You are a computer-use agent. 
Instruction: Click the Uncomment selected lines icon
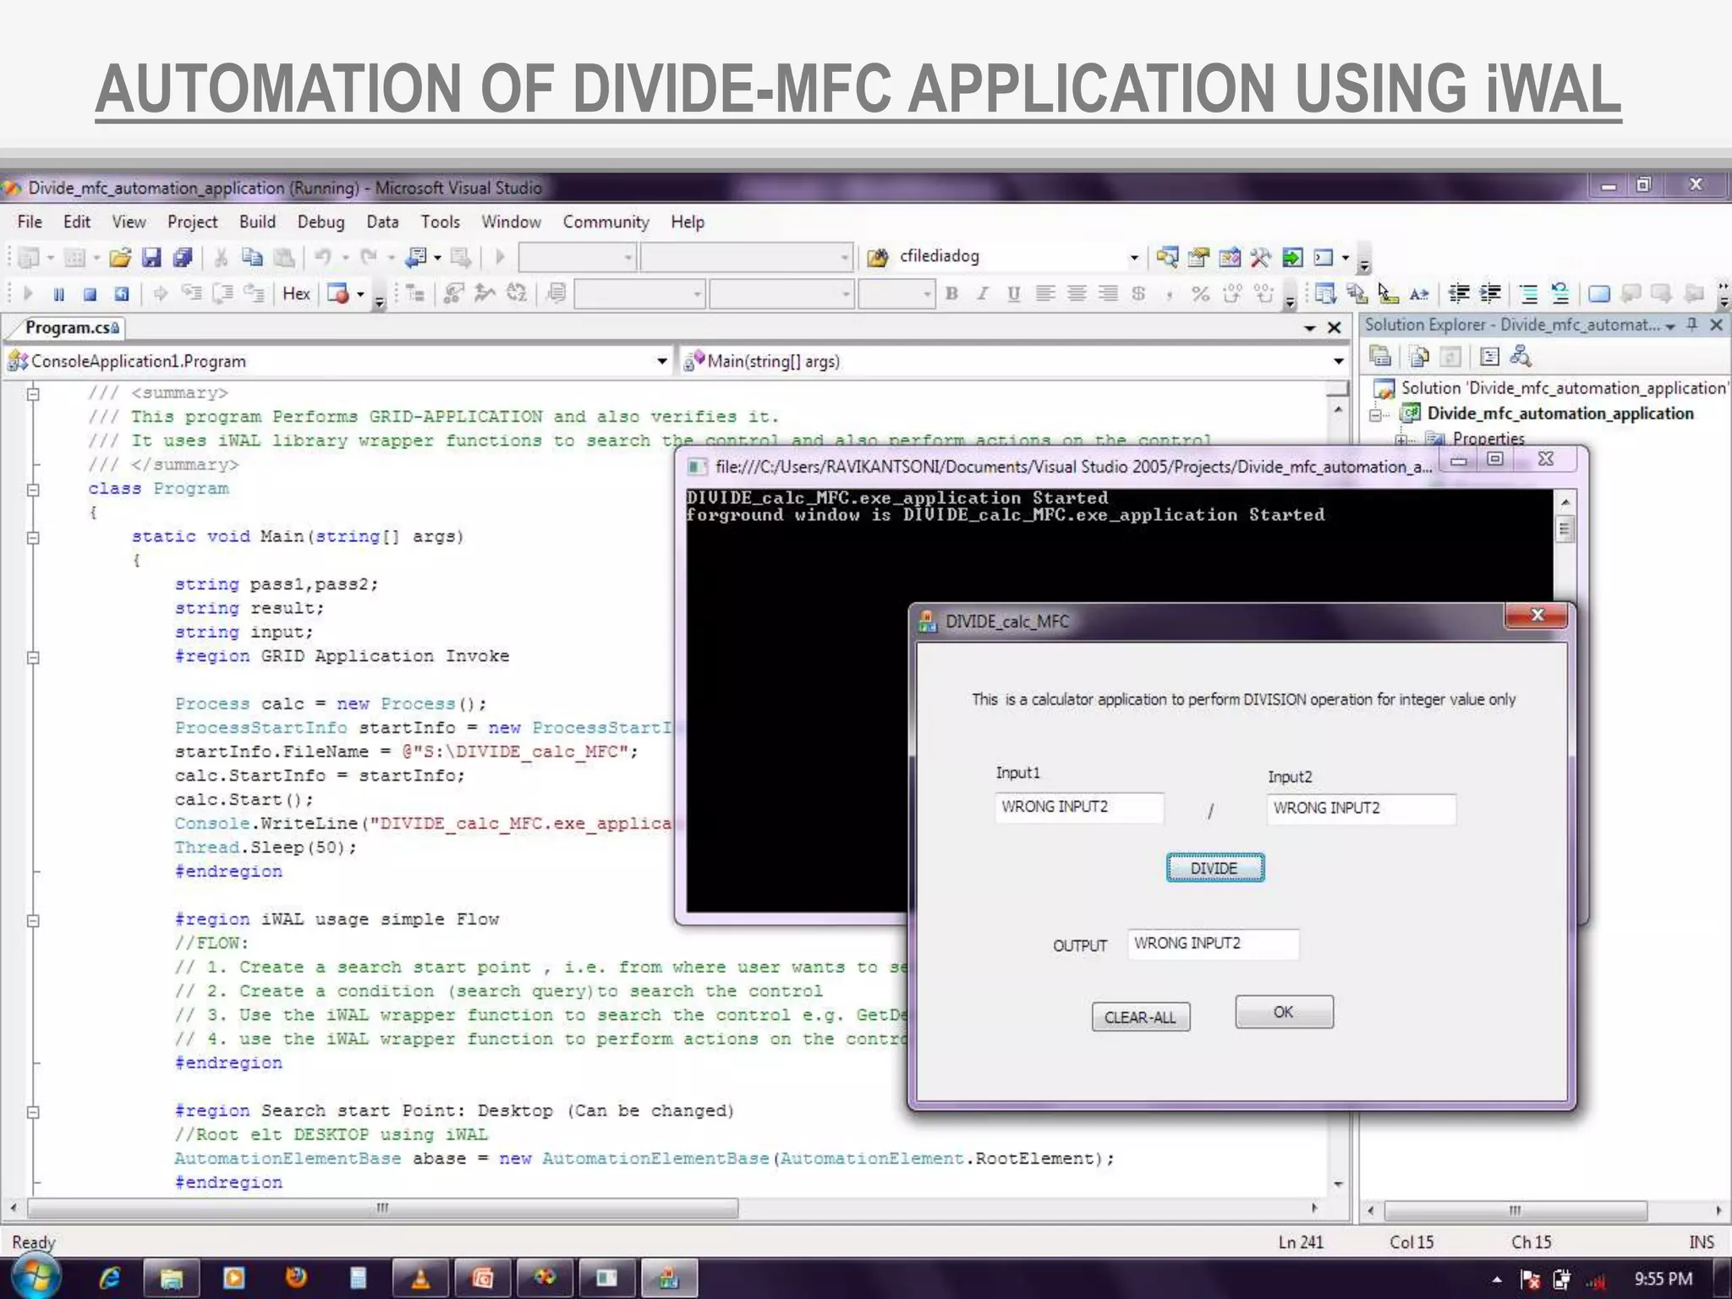[x=1560, y=294]
